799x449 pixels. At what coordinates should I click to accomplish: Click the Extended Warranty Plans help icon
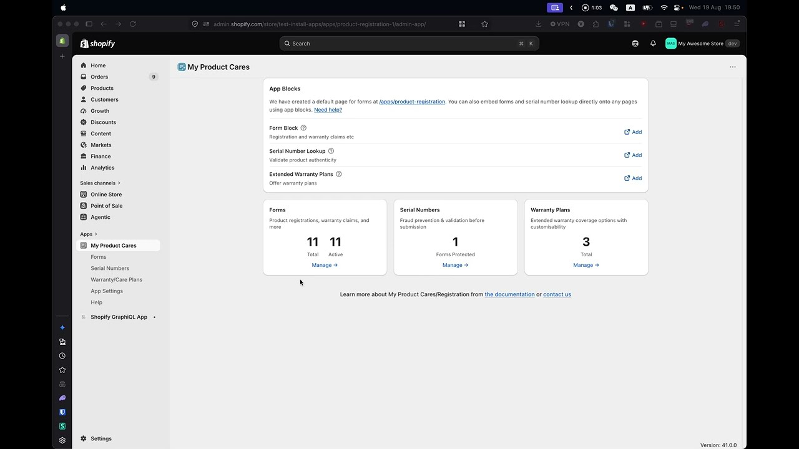[339, 174]
